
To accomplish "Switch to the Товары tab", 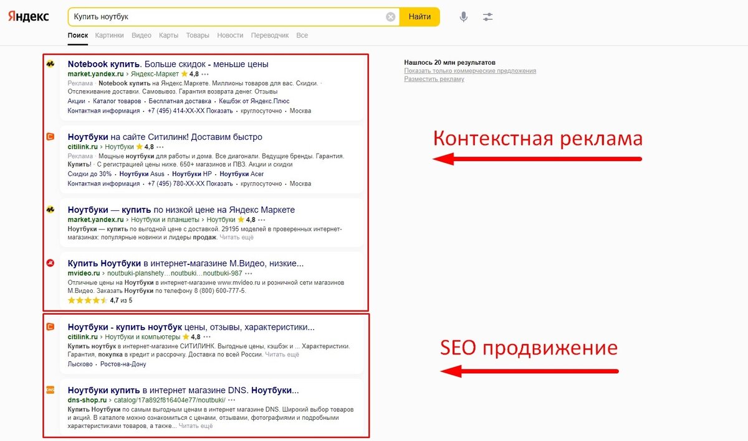I will [198, 35].
